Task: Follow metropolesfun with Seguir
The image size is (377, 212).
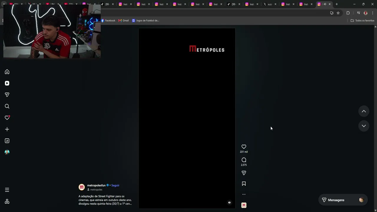Action: click(115, 185)
